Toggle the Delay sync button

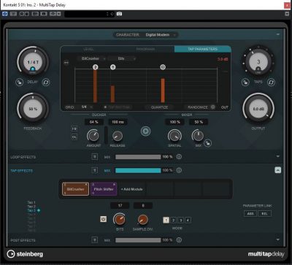pos(33,70)
